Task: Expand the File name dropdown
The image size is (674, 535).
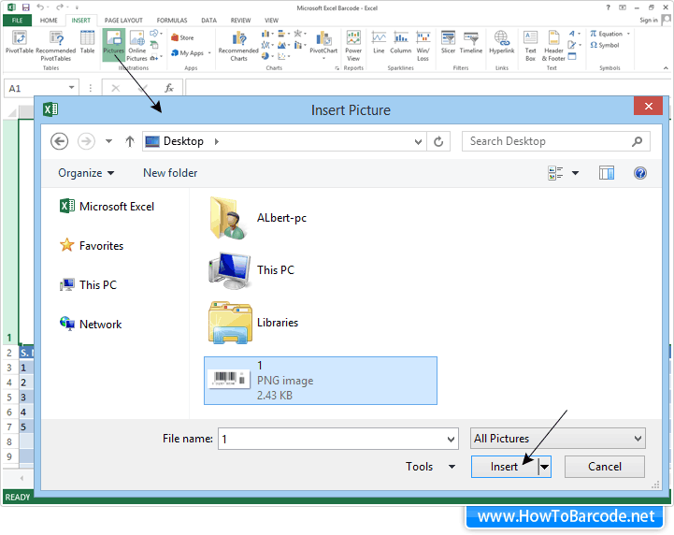Action: (x=451, y=439)
